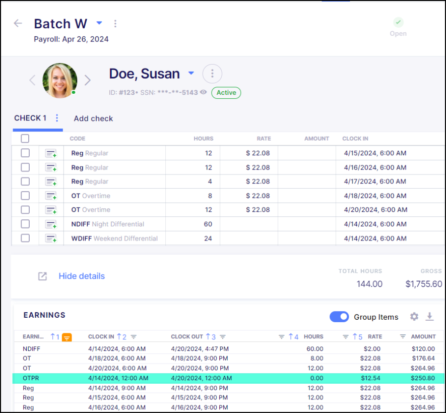Click the pop-out icon beside Hide details
This screenshot has height=413, width=446.
43,276
